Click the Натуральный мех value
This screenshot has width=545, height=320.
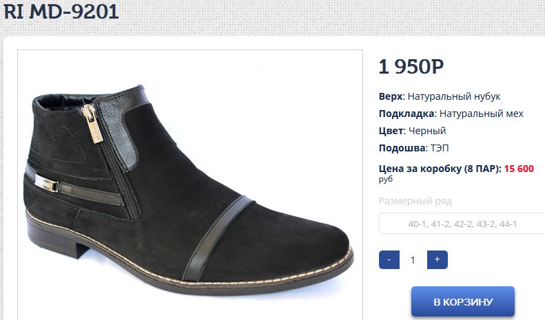coord(482,114)
